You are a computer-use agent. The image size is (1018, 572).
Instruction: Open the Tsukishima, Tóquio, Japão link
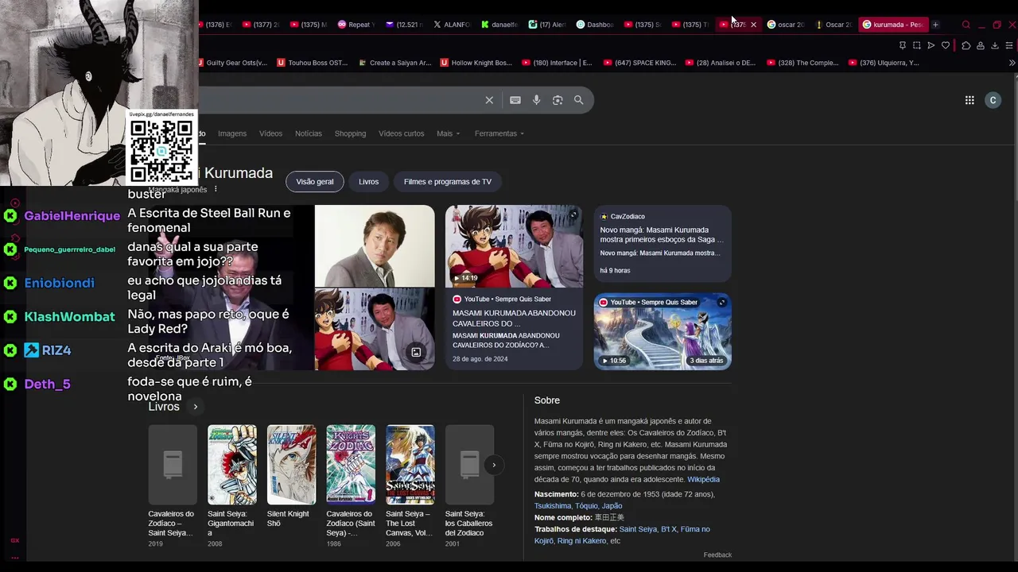click(x=578, y=505)
